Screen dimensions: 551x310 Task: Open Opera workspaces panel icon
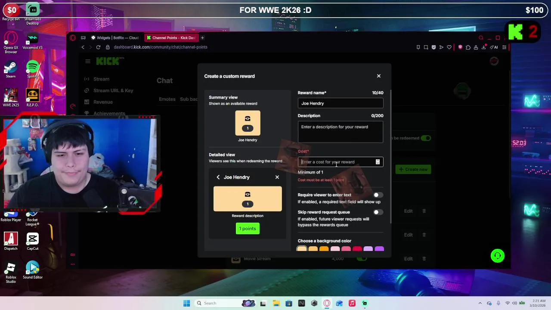[x=83, y=38]
